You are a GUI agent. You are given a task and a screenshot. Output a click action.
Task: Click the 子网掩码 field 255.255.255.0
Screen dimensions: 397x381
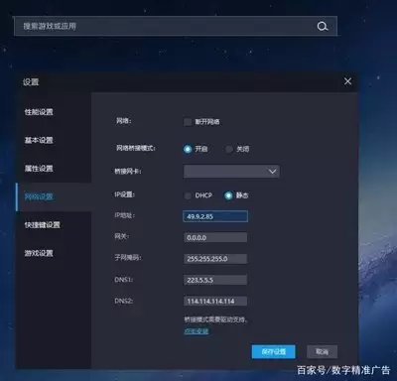pos(215,259)
